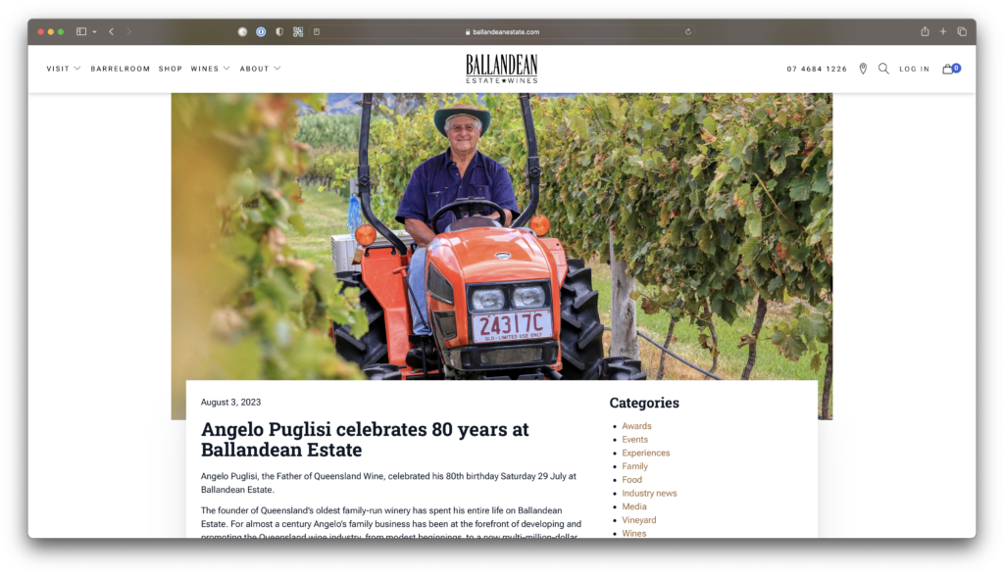Open a new tab with plus icon

tap(943, 31)
